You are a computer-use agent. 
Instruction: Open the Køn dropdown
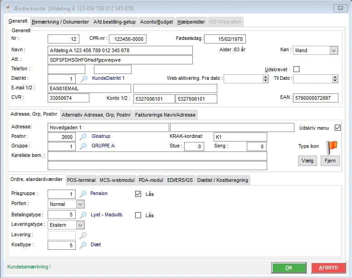pos(333,50)
